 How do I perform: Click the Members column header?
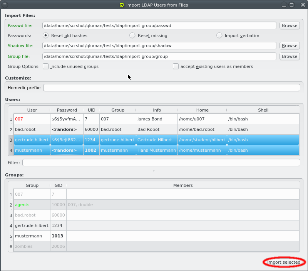tap(183, 185)
